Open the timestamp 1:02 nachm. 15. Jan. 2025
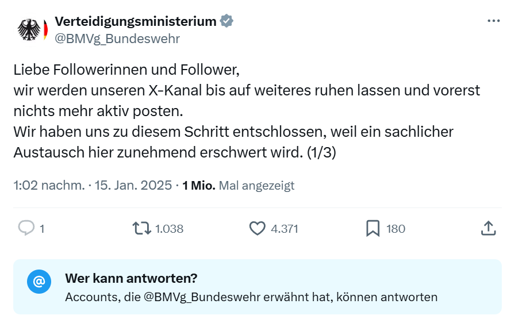Image resolution: width=511 pixels, height=323 pixels. pyautogui.click(x=92, y=186)
